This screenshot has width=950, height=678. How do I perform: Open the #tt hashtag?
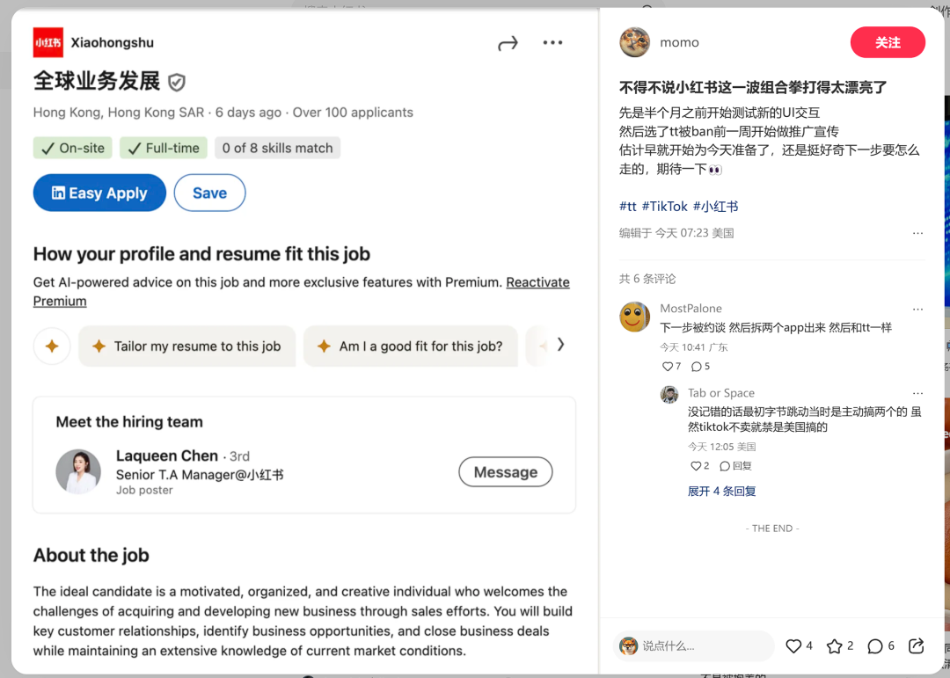coord(628,206)
